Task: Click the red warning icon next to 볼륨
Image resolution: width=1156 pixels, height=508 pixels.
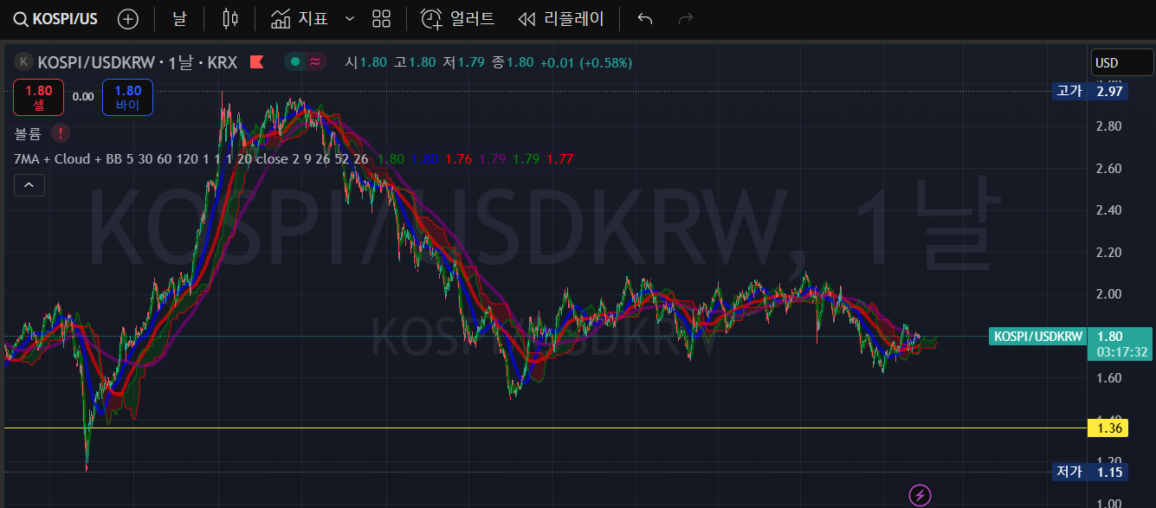Action: pos(61,133)
